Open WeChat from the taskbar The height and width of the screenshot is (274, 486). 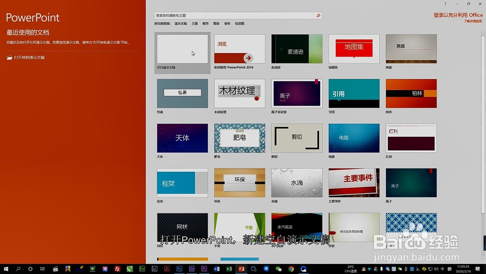pos(278,269)
